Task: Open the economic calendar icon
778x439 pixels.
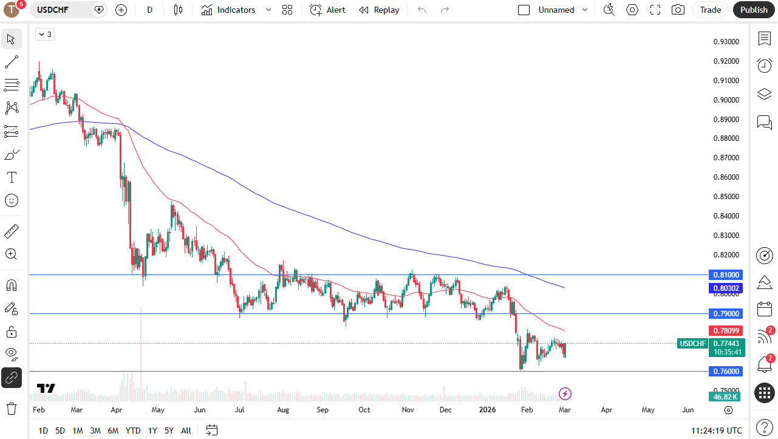Action: (764, 309)
